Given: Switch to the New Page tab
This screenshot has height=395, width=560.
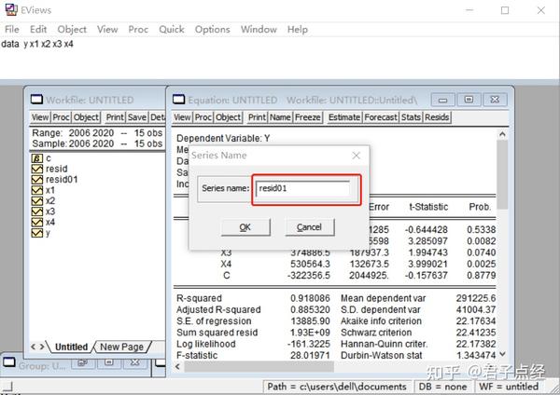Looking at the screenshot, I should (121, 347).
